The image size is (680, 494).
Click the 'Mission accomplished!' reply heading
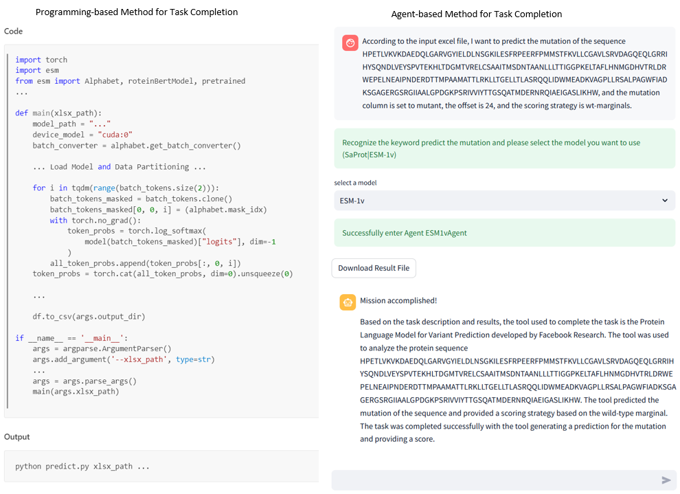(398, 300)
